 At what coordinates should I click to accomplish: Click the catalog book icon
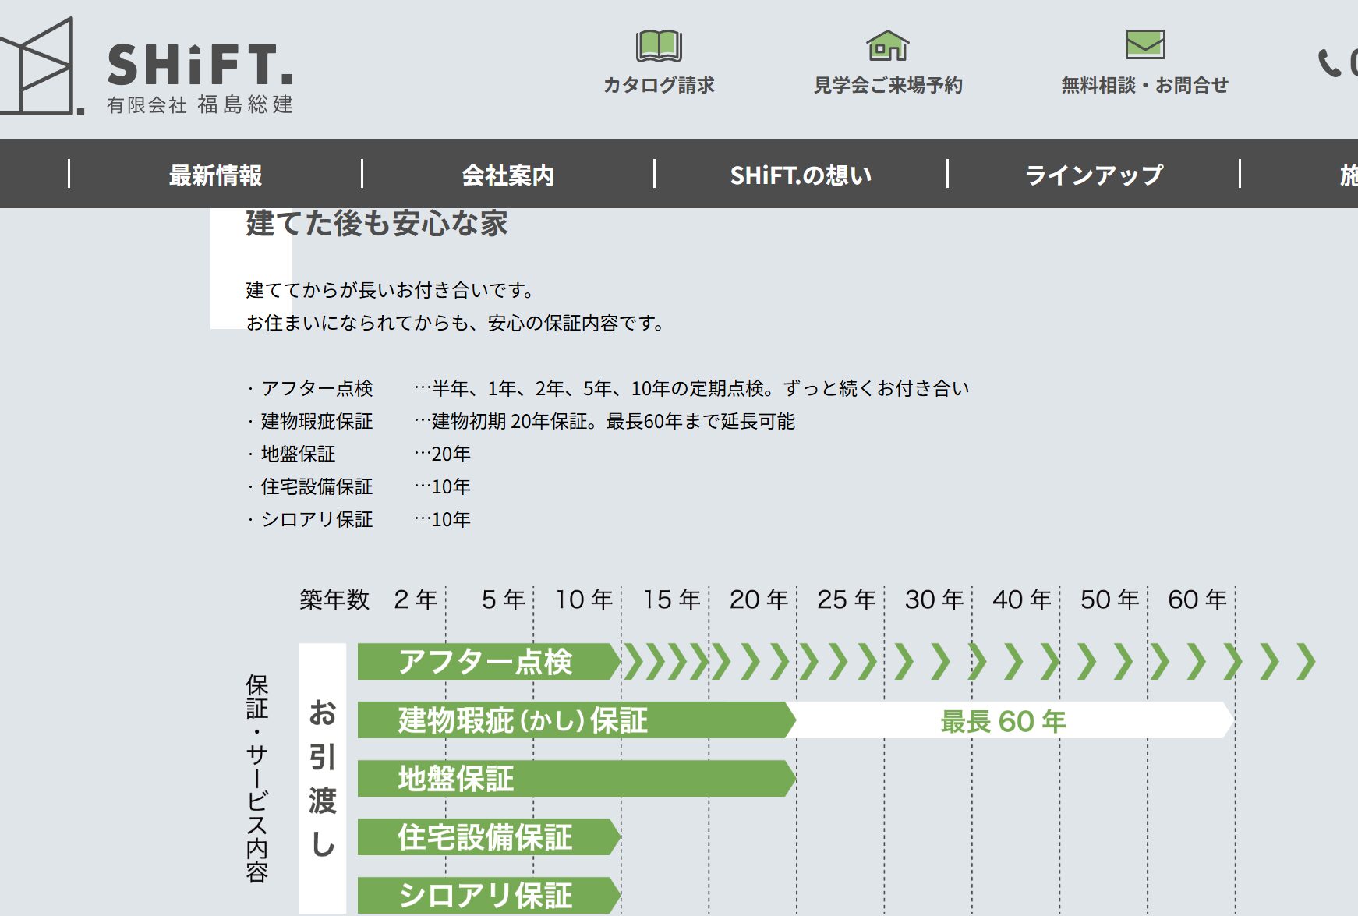pyautogui.click(x=659, y=46)
